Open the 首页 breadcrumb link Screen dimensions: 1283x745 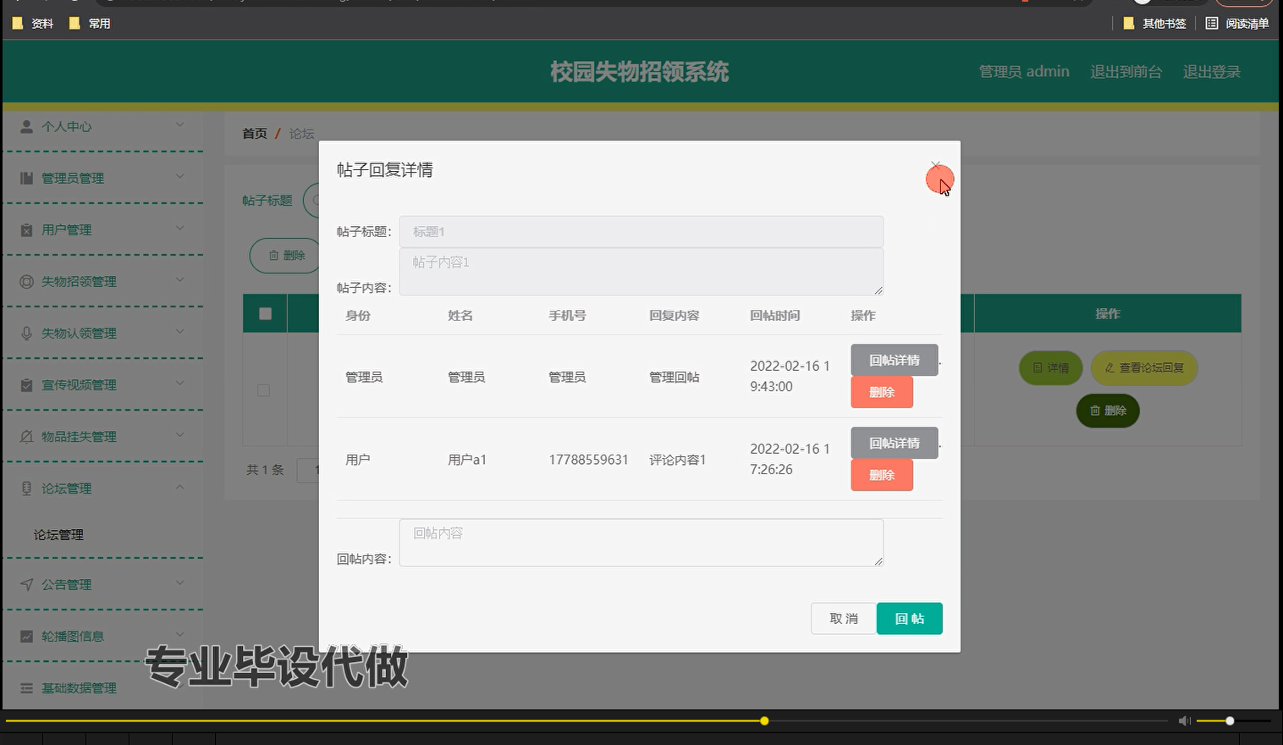click(x=254, y=133)
